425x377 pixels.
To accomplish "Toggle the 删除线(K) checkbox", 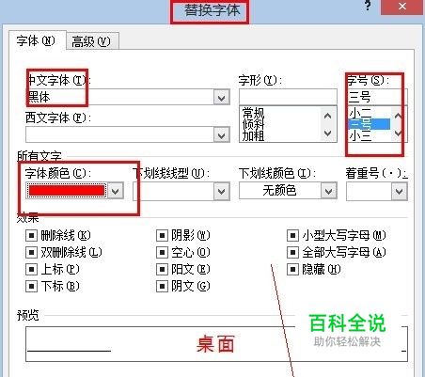I will (31, 235).
